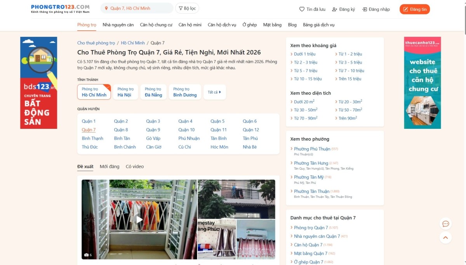The height and width of the screenshot is (265, 466).
Task: Expand the Tất cả provinces button
Action: point(214,92)
